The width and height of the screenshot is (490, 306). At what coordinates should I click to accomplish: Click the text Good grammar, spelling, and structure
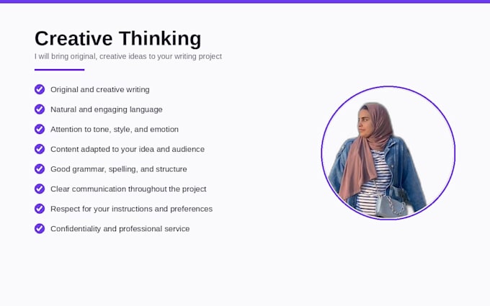[119, 169]
